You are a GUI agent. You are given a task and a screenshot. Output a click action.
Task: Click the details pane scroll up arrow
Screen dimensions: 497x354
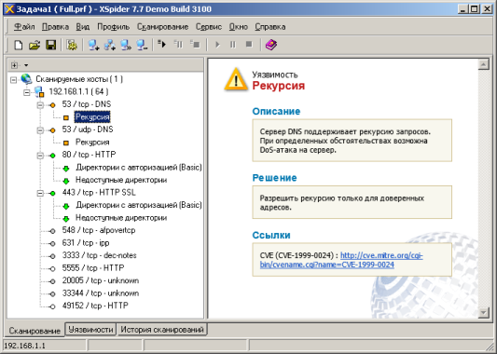tap(483, 64)
